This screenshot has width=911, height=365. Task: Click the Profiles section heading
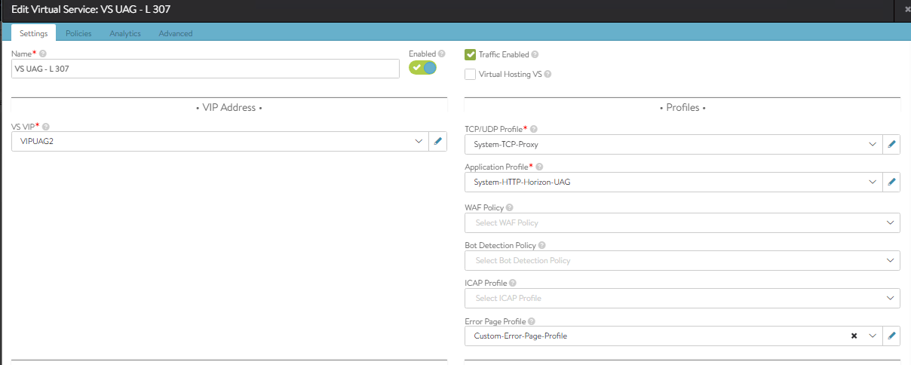coord(682,108)
